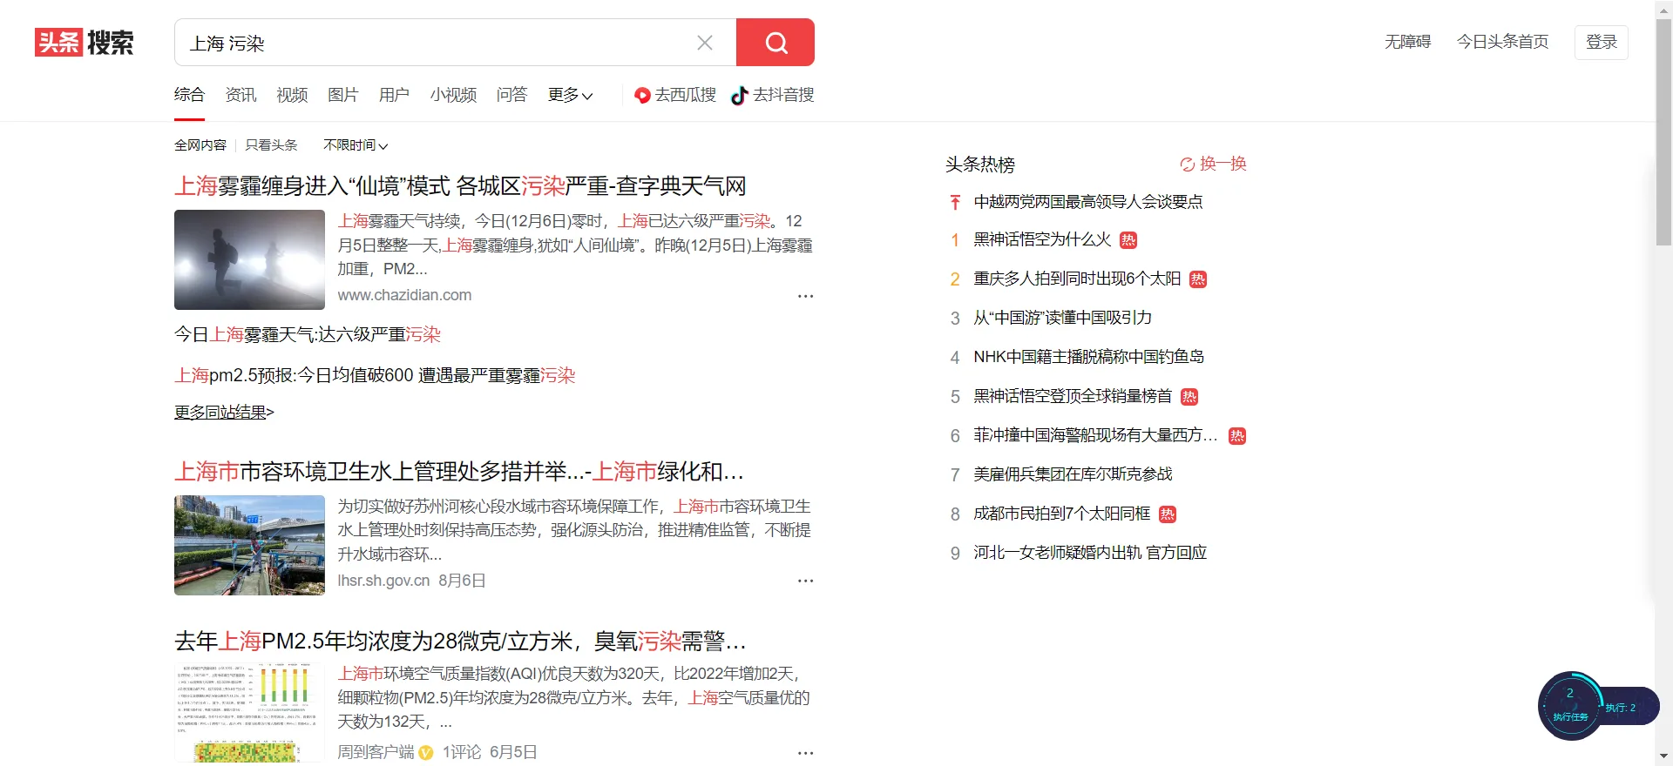Clear the search box with X icon
Screen dimensions: 1673x766
(705, 43)
